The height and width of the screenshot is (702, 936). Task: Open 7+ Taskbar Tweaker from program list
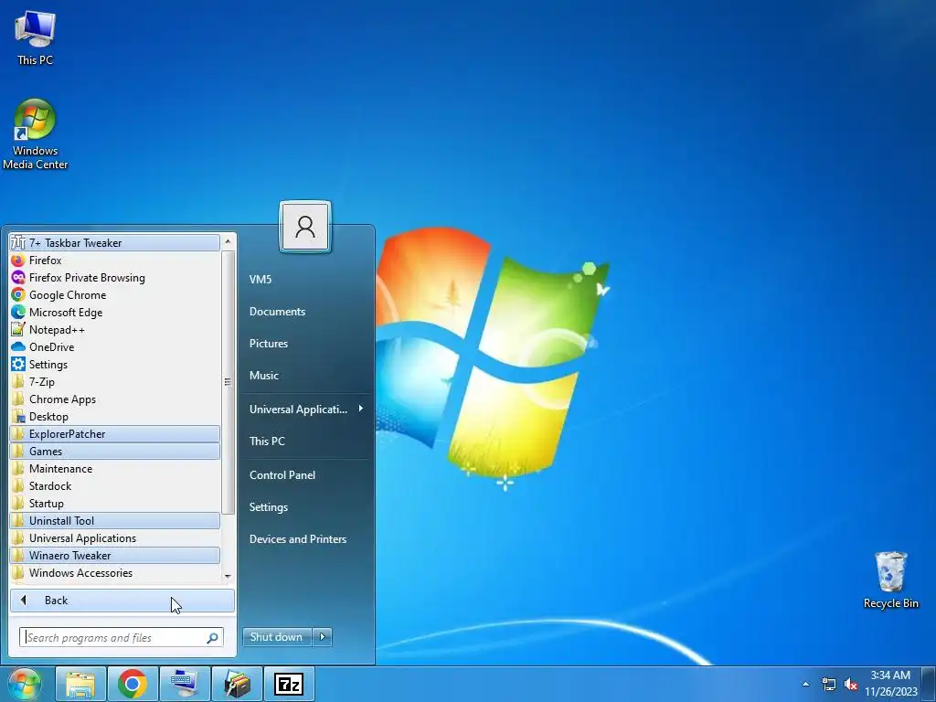pyautogui.click(x=114, y=242)
